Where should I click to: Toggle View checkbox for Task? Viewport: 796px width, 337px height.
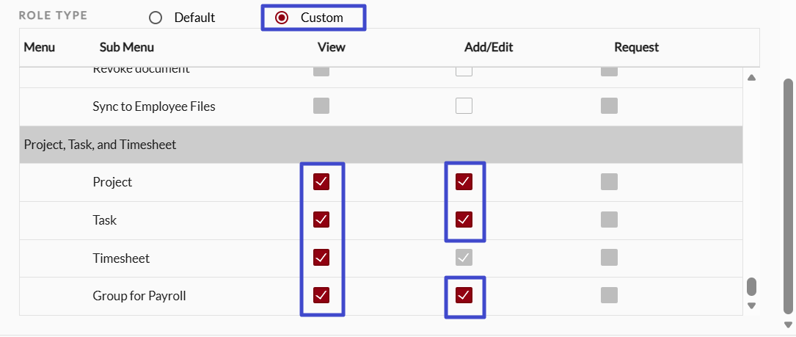click(321, 220)
